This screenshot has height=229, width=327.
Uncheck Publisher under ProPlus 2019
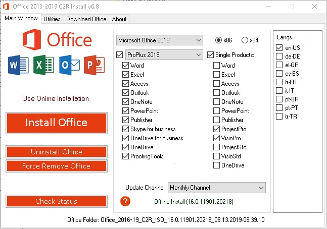point(125,120)
